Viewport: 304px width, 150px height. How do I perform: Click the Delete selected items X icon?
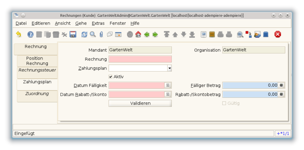pos(64,34)
